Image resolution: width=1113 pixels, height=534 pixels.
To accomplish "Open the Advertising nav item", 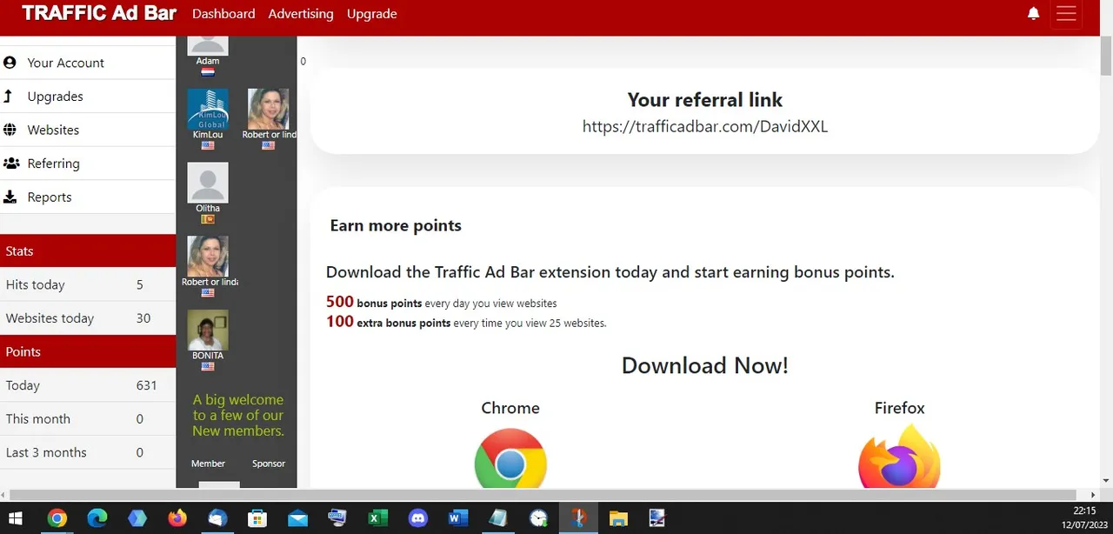I will (301, 14).
